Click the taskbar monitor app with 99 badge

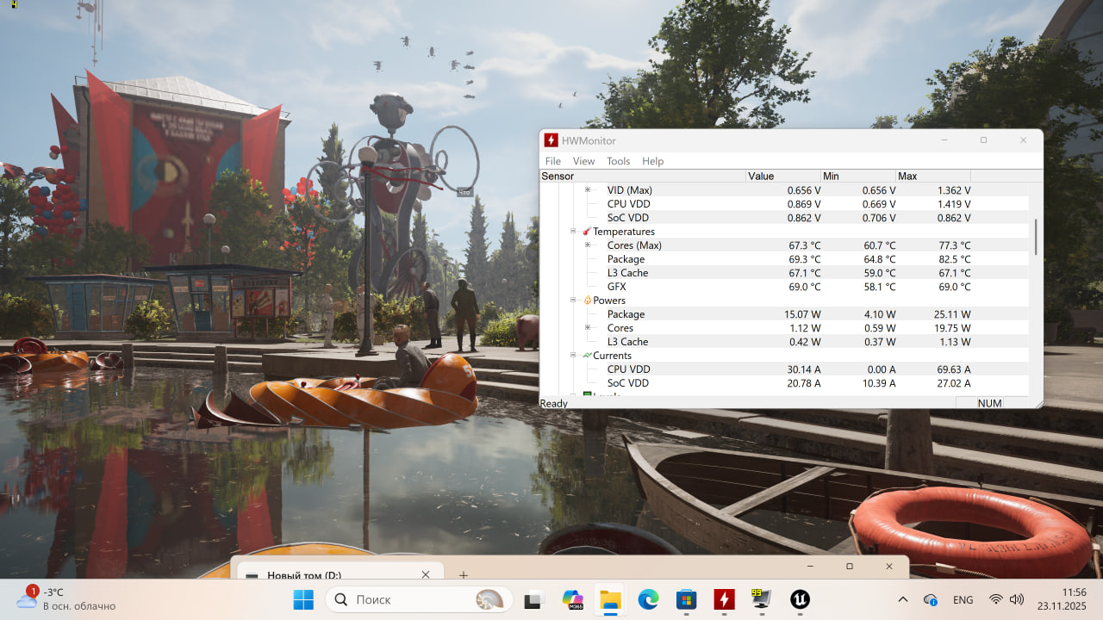(762, 599)
